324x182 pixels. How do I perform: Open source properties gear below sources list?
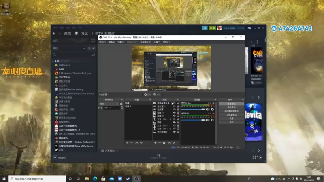[x=164, y=143]
